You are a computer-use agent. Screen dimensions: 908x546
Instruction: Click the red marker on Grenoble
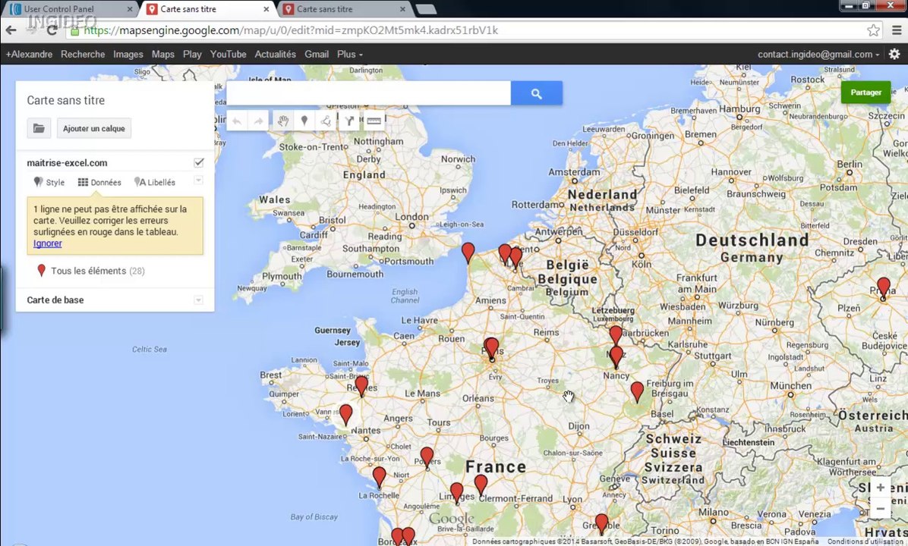(602, 524)
